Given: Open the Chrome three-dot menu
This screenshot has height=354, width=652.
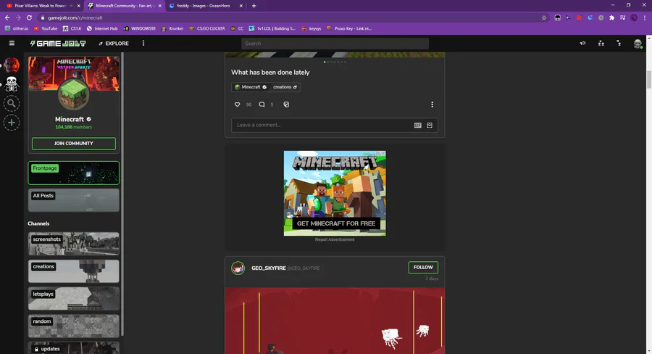Looking at the screenshot, I should pos(645,18).
